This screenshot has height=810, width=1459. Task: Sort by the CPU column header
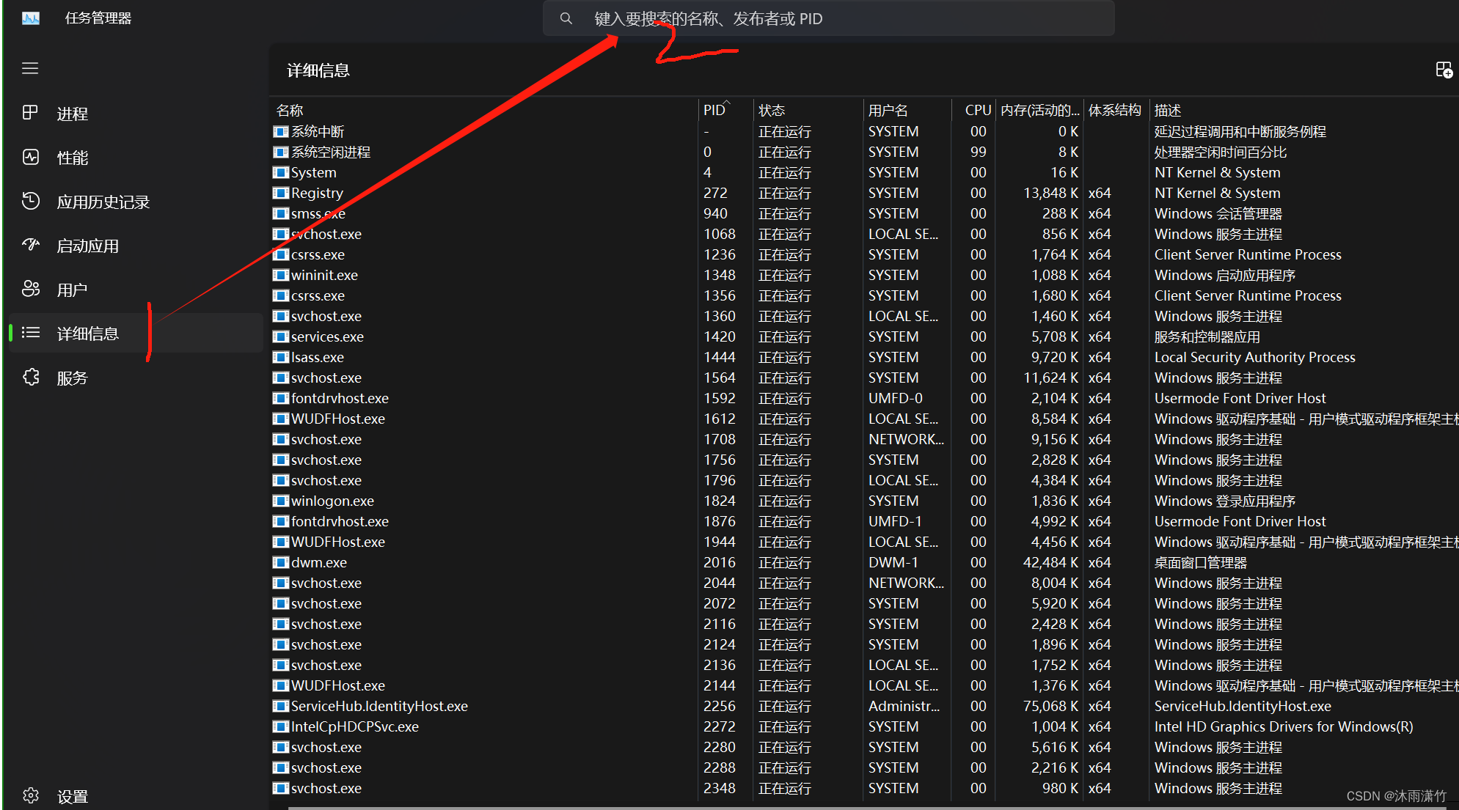point(974,110)
